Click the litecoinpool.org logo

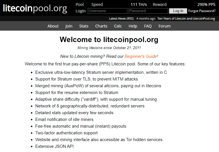(35, 8)
